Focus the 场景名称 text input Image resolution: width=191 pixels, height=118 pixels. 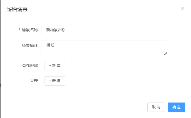(x=104, y=30)
